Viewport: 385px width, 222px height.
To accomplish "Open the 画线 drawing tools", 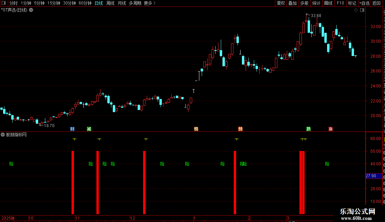I will (x=328, y=3).
